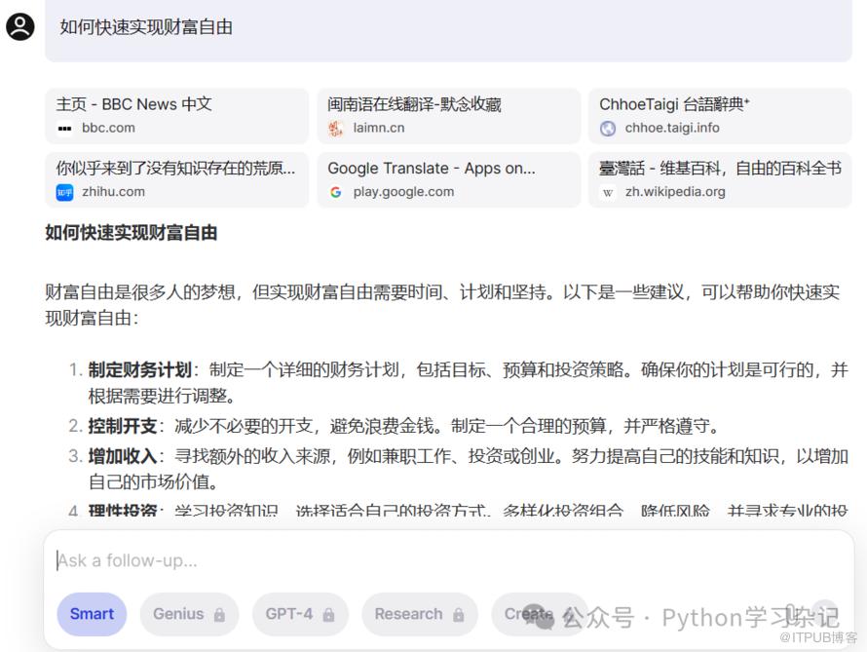
Task: Open the ChhoeTaigi 台語辭典 source card
Action: pyautogui.click(x=720, y=116)
